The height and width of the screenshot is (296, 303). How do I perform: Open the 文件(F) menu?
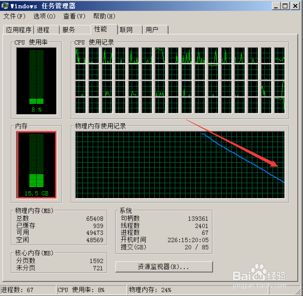click(x=14, y=16)
